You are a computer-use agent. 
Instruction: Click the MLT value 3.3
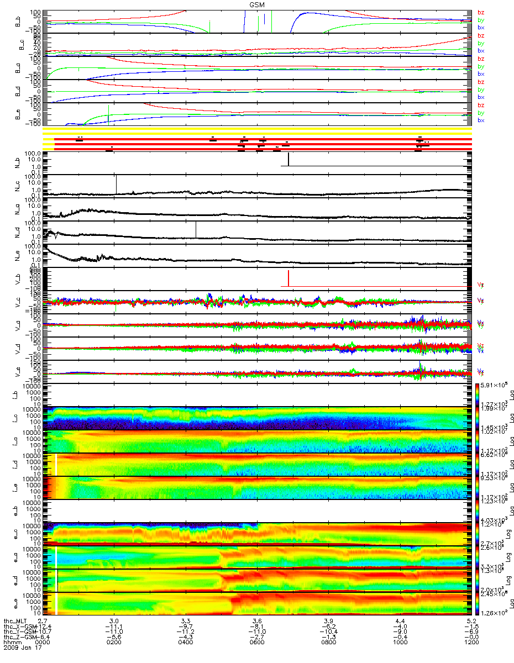coord(186,621)
